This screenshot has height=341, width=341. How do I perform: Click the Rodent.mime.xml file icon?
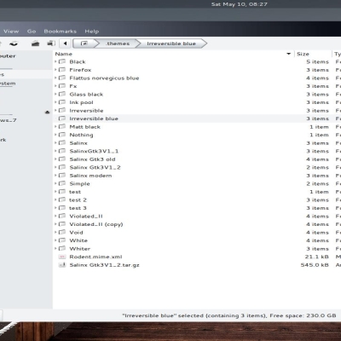62,257
